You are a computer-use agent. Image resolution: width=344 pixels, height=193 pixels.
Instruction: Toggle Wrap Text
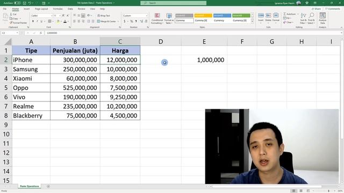click(104, 16)
